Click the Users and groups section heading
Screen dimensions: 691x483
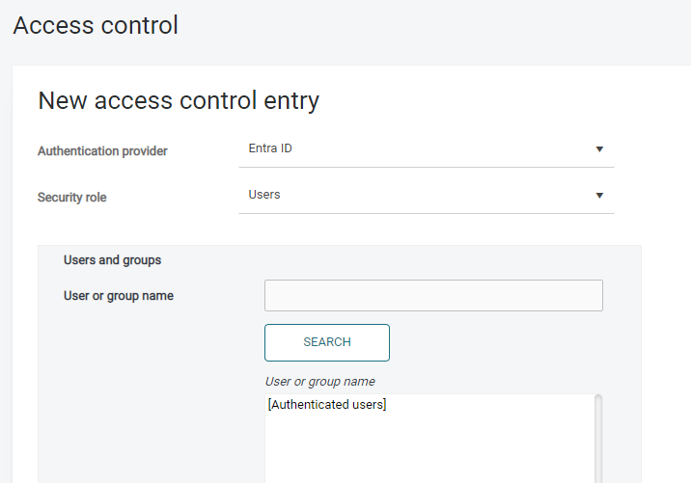click(112, 260)
